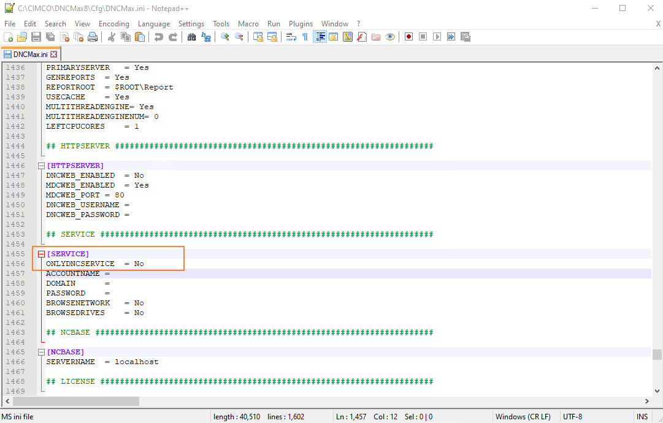
Task: Click the Zoom In toolbar icon
Action: coord(225,37)
